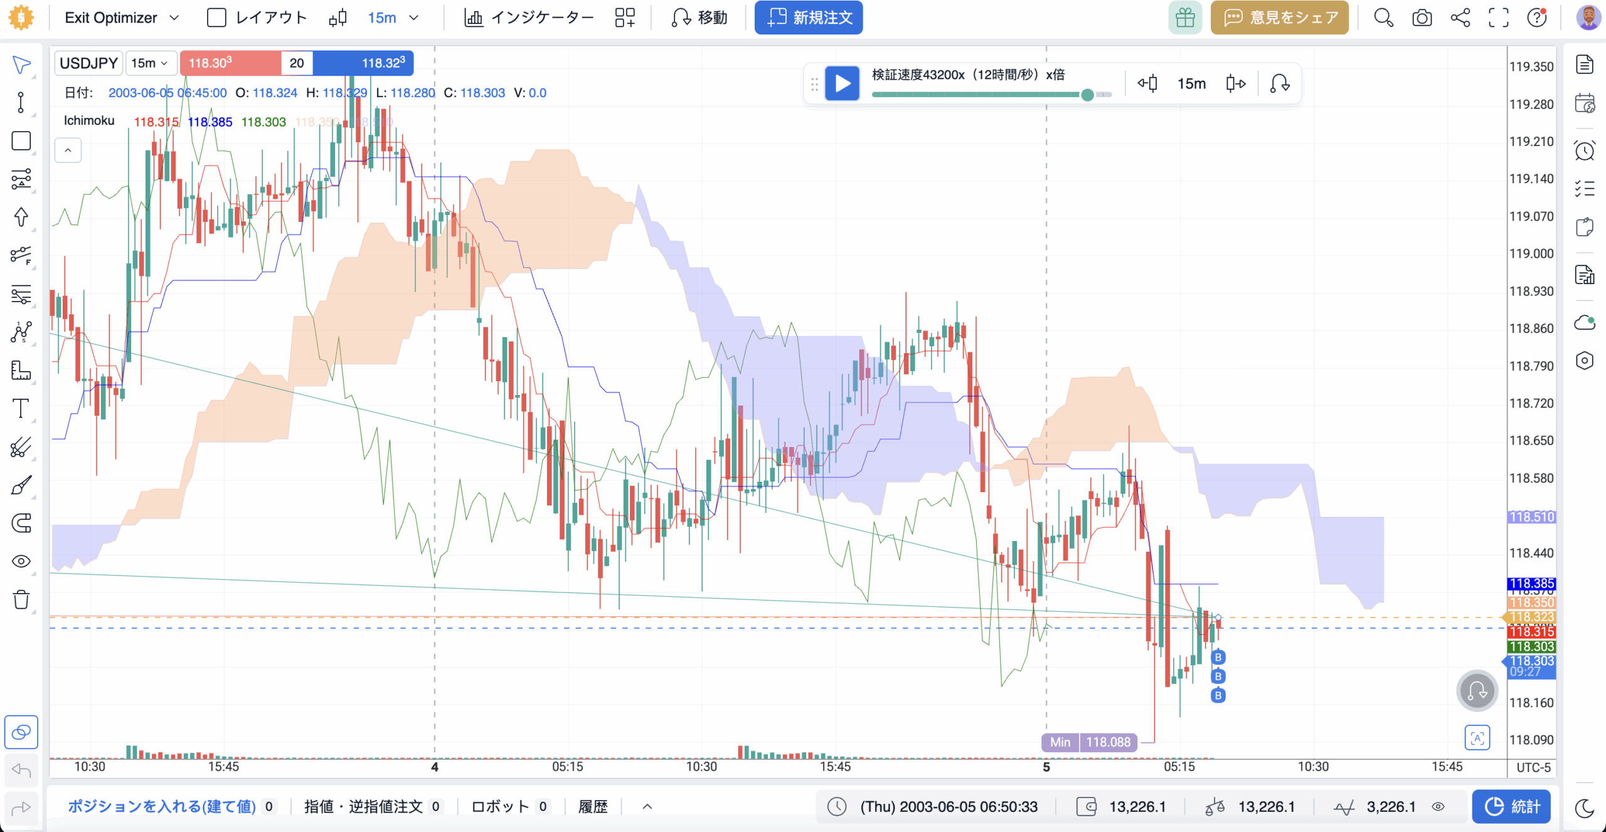The height and width of the screenshot is (832, 1606).
Task: Open the 統計 statistics button
Action: 1512,806
